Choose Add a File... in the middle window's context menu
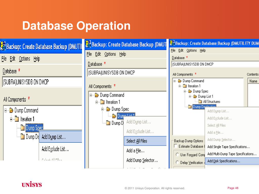Screen dimensions: 259x194 coord(145,151)
